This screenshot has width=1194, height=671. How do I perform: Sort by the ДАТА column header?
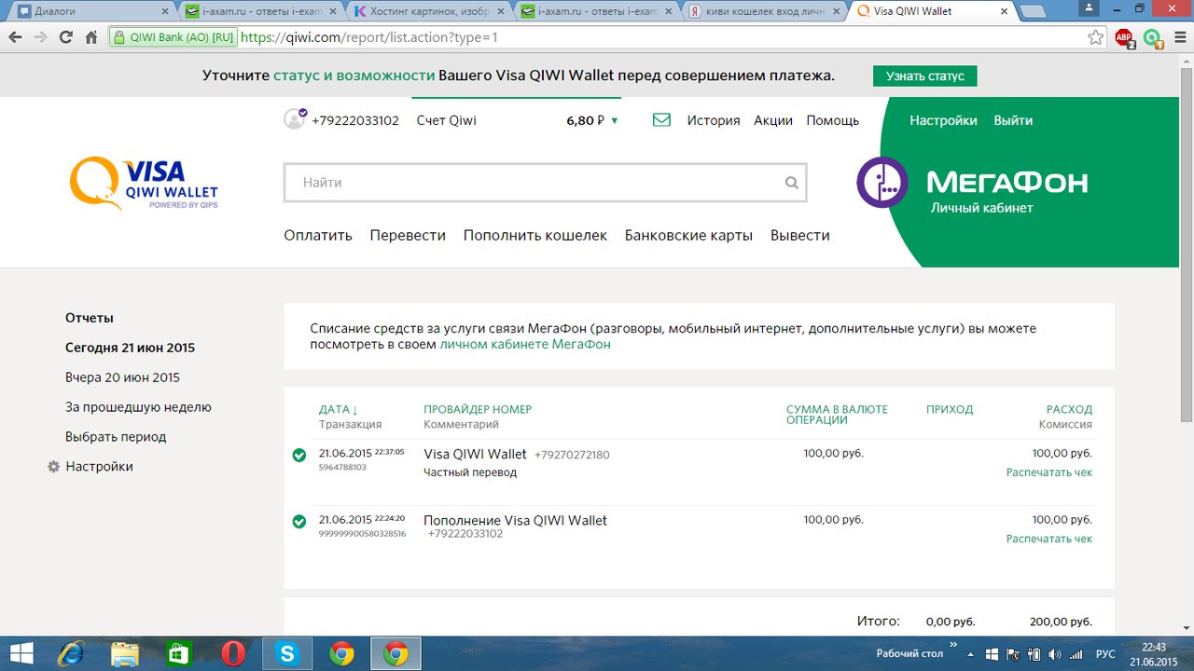(x=339, y=409)
